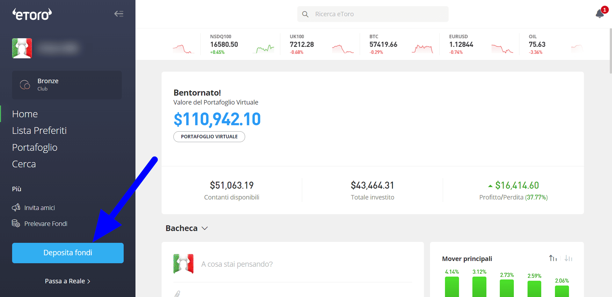
Task: Click the PORTAFOGLIO VIRTUALE button
Action: pos(209,136)
